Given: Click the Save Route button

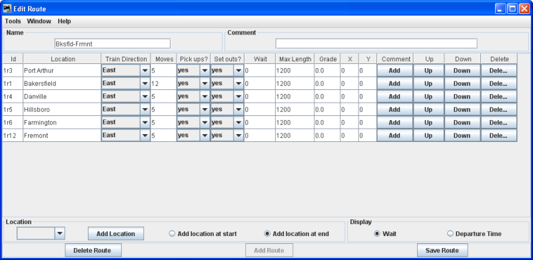Looking at the screenshot, I should (x=442, y=251).
